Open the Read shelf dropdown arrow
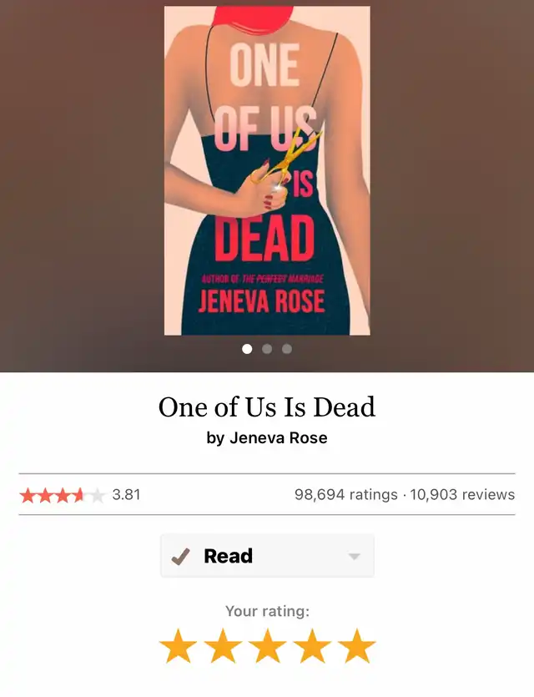Image resolution: width=534 pixels, height=697 pixels. pos(354,557)
